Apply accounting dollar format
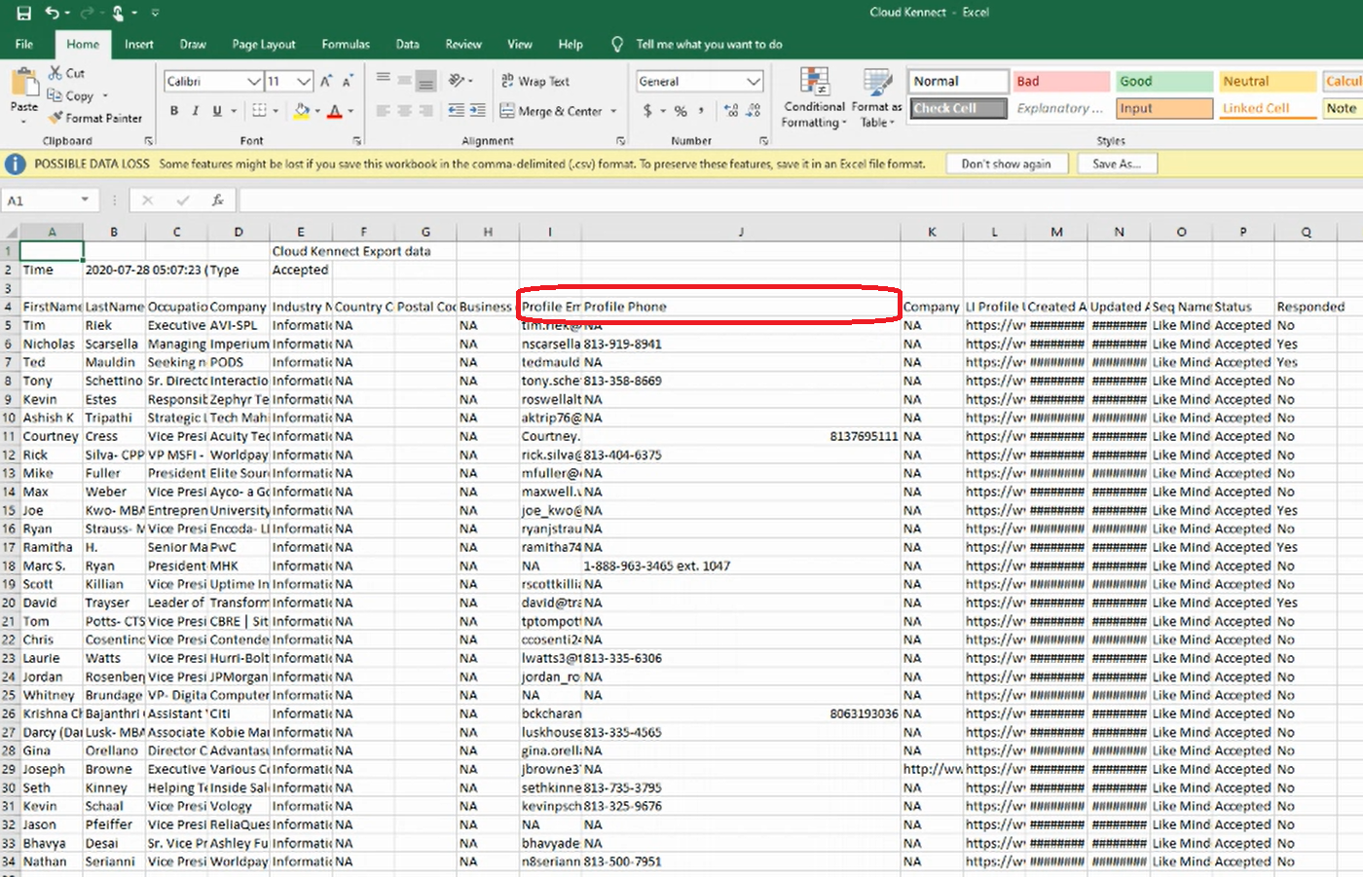 point(647,111)
